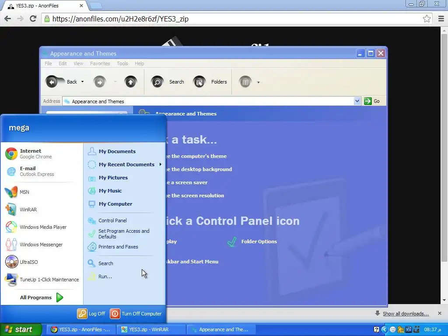Toggle Folders pane in Explorer toolbar
Image resolution: width=448 pixels, height=336 pixels.
(x=210, y=82)
